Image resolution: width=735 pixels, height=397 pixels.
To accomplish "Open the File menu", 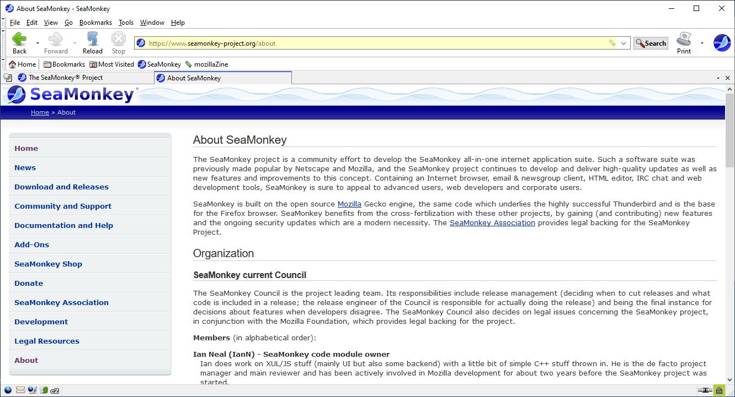I will [x=15, y=23].
